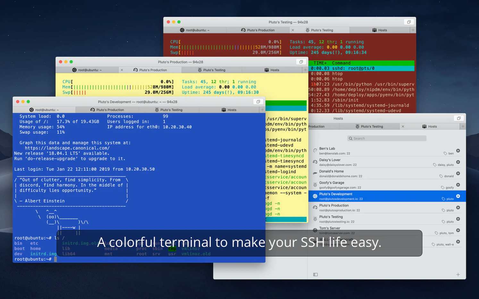Click the host icon next to Donald's Home
479x299 pixels.
pyautogui.click(x=315, y=173)
